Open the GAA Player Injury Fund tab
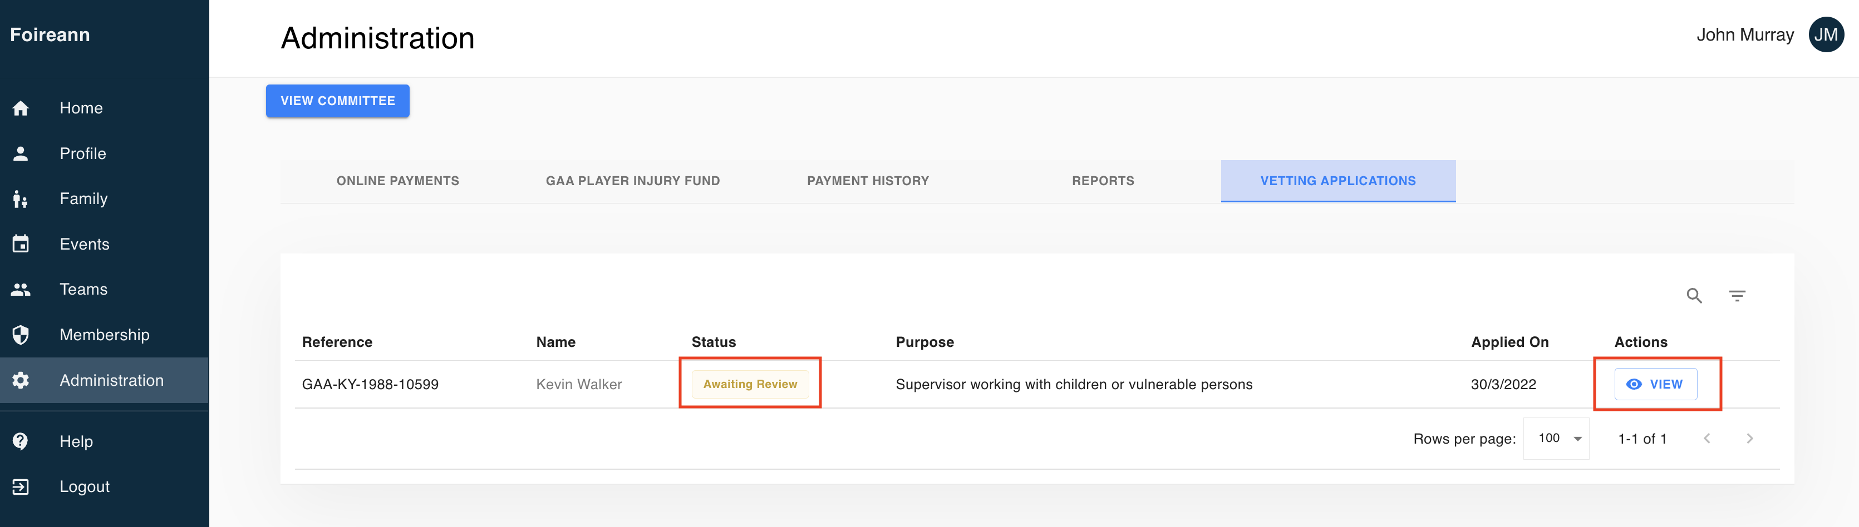The width and height of the screenshot is (1859, 527). click(633, 181)
